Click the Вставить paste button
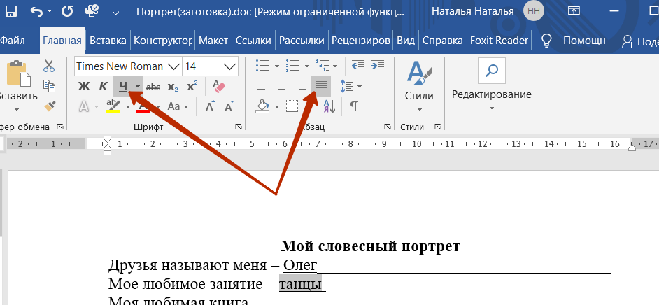The height and width of the screenshot is (305, 659). (x=18, y=80)
